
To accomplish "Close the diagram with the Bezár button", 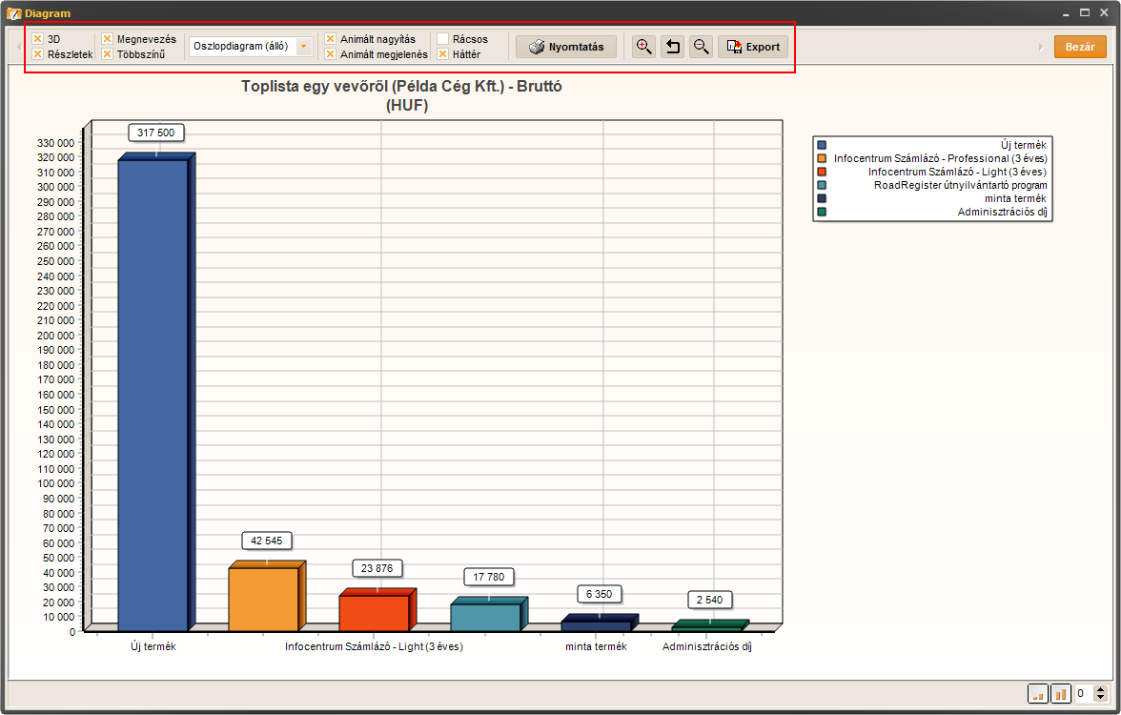I will click(1079, 47).
